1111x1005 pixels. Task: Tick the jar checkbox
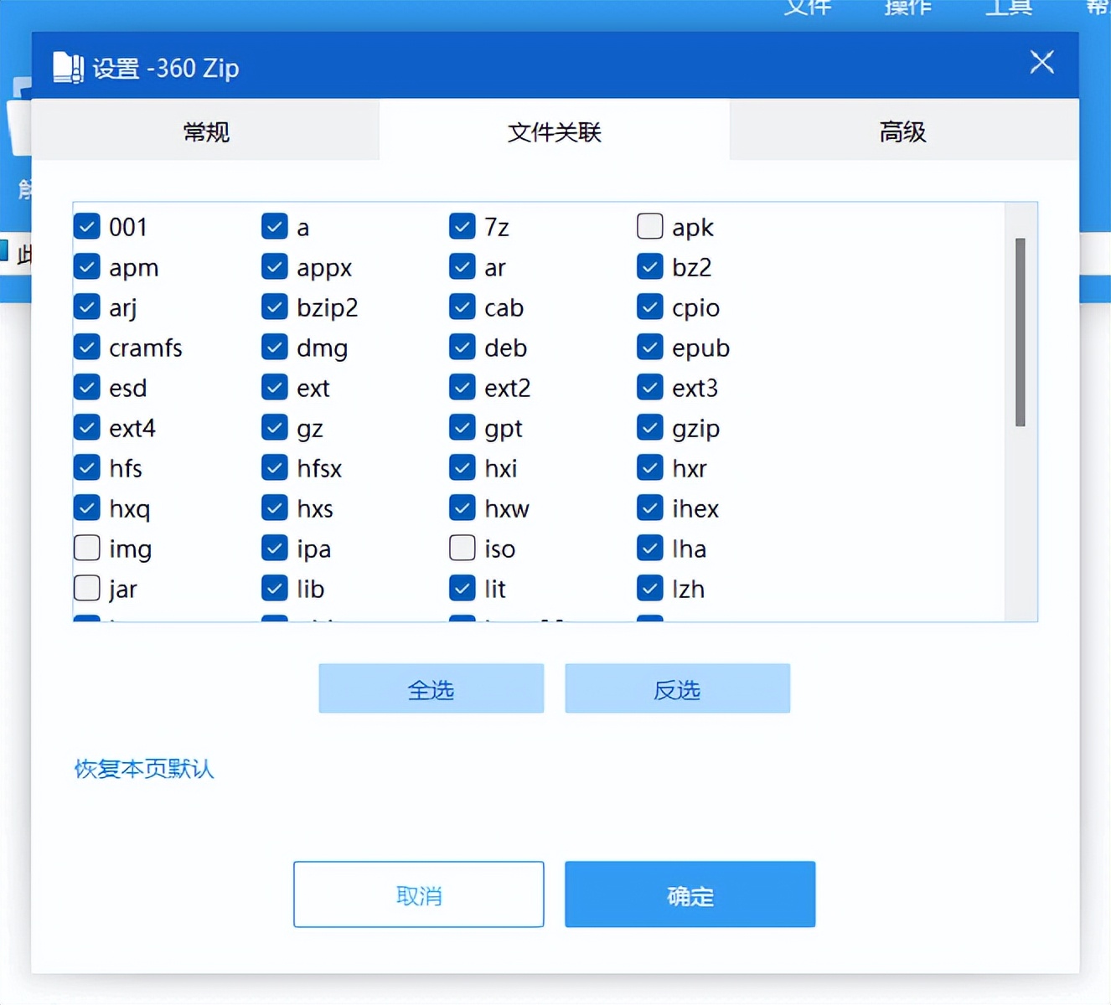point(87,588)
